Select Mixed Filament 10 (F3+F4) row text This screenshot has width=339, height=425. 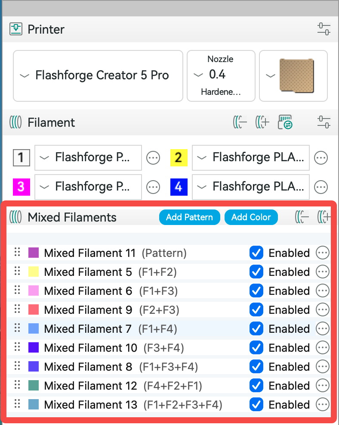pos(114,348)
